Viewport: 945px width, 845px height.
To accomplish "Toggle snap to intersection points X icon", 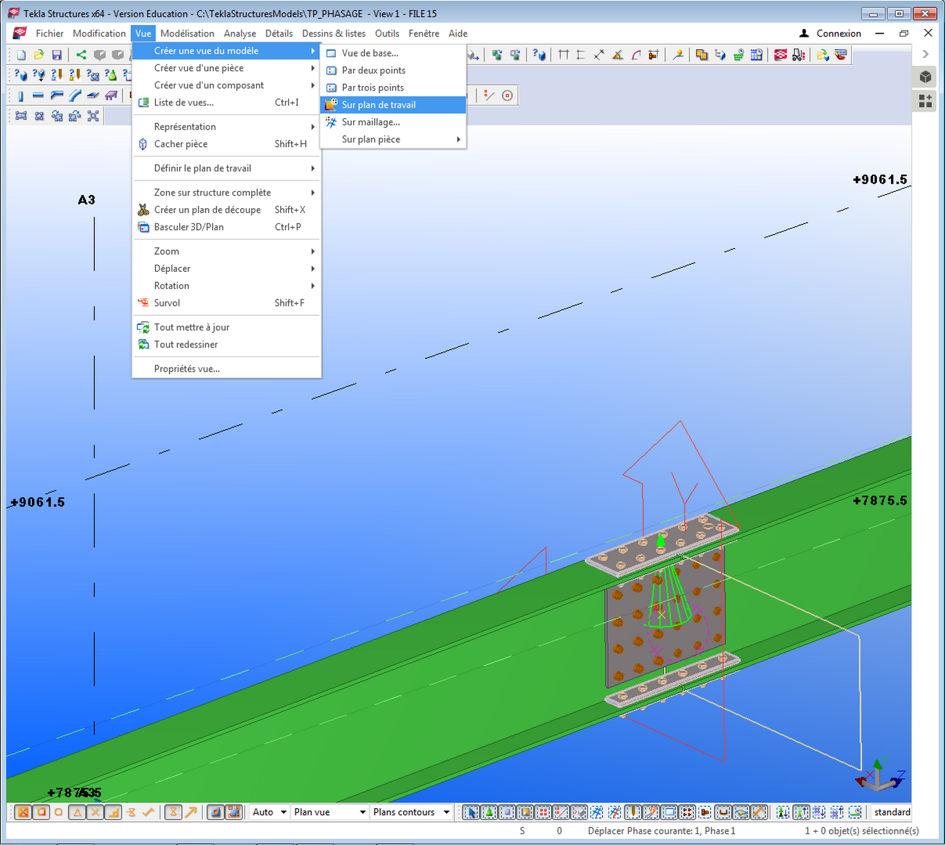I will (95, 812).
